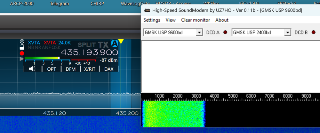Open the X/RIT tab
The width and height of the screenshot is (320, 133).
(90, 69)
